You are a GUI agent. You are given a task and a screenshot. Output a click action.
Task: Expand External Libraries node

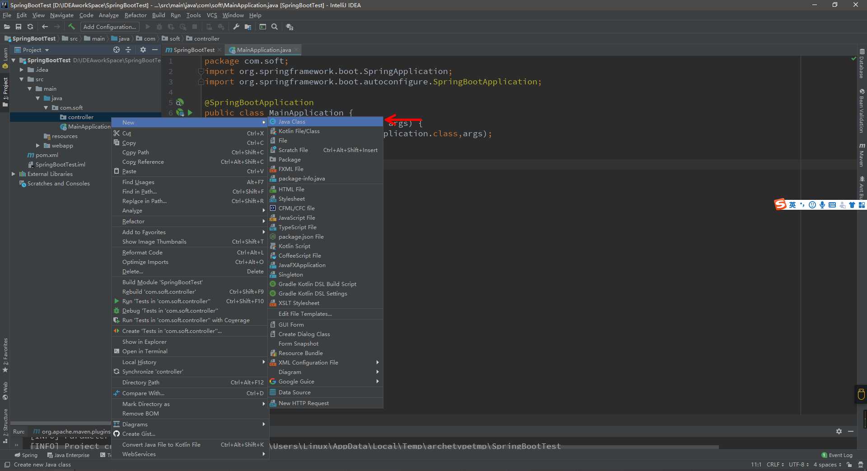[x=13, y=174]
